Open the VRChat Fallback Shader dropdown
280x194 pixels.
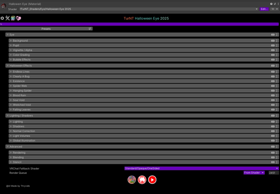pos(202,168)
